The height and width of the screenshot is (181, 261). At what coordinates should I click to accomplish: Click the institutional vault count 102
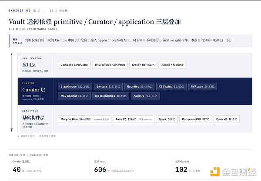[x=181, y=170]
